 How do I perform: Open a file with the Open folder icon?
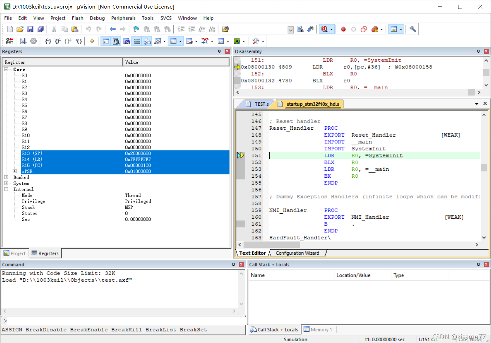(20, 29)
